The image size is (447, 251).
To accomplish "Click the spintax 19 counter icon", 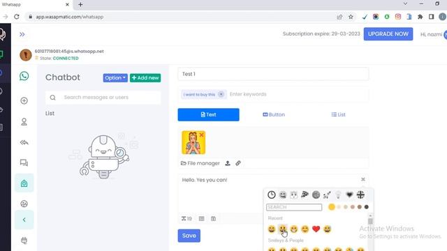I will coord(186,218).
